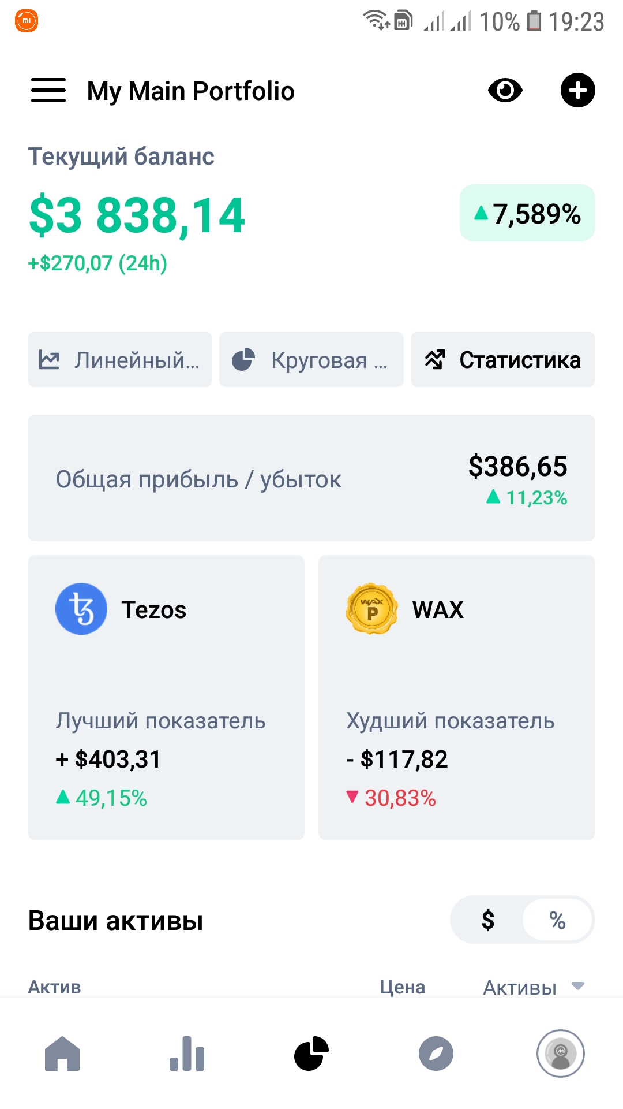Open the markets bar chart tab

[x=187, y=1054]
